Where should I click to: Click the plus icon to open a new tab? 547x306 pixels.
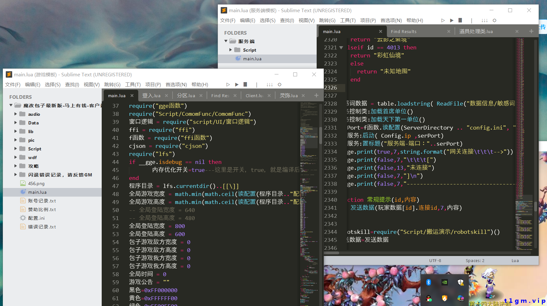click(531, 31)
